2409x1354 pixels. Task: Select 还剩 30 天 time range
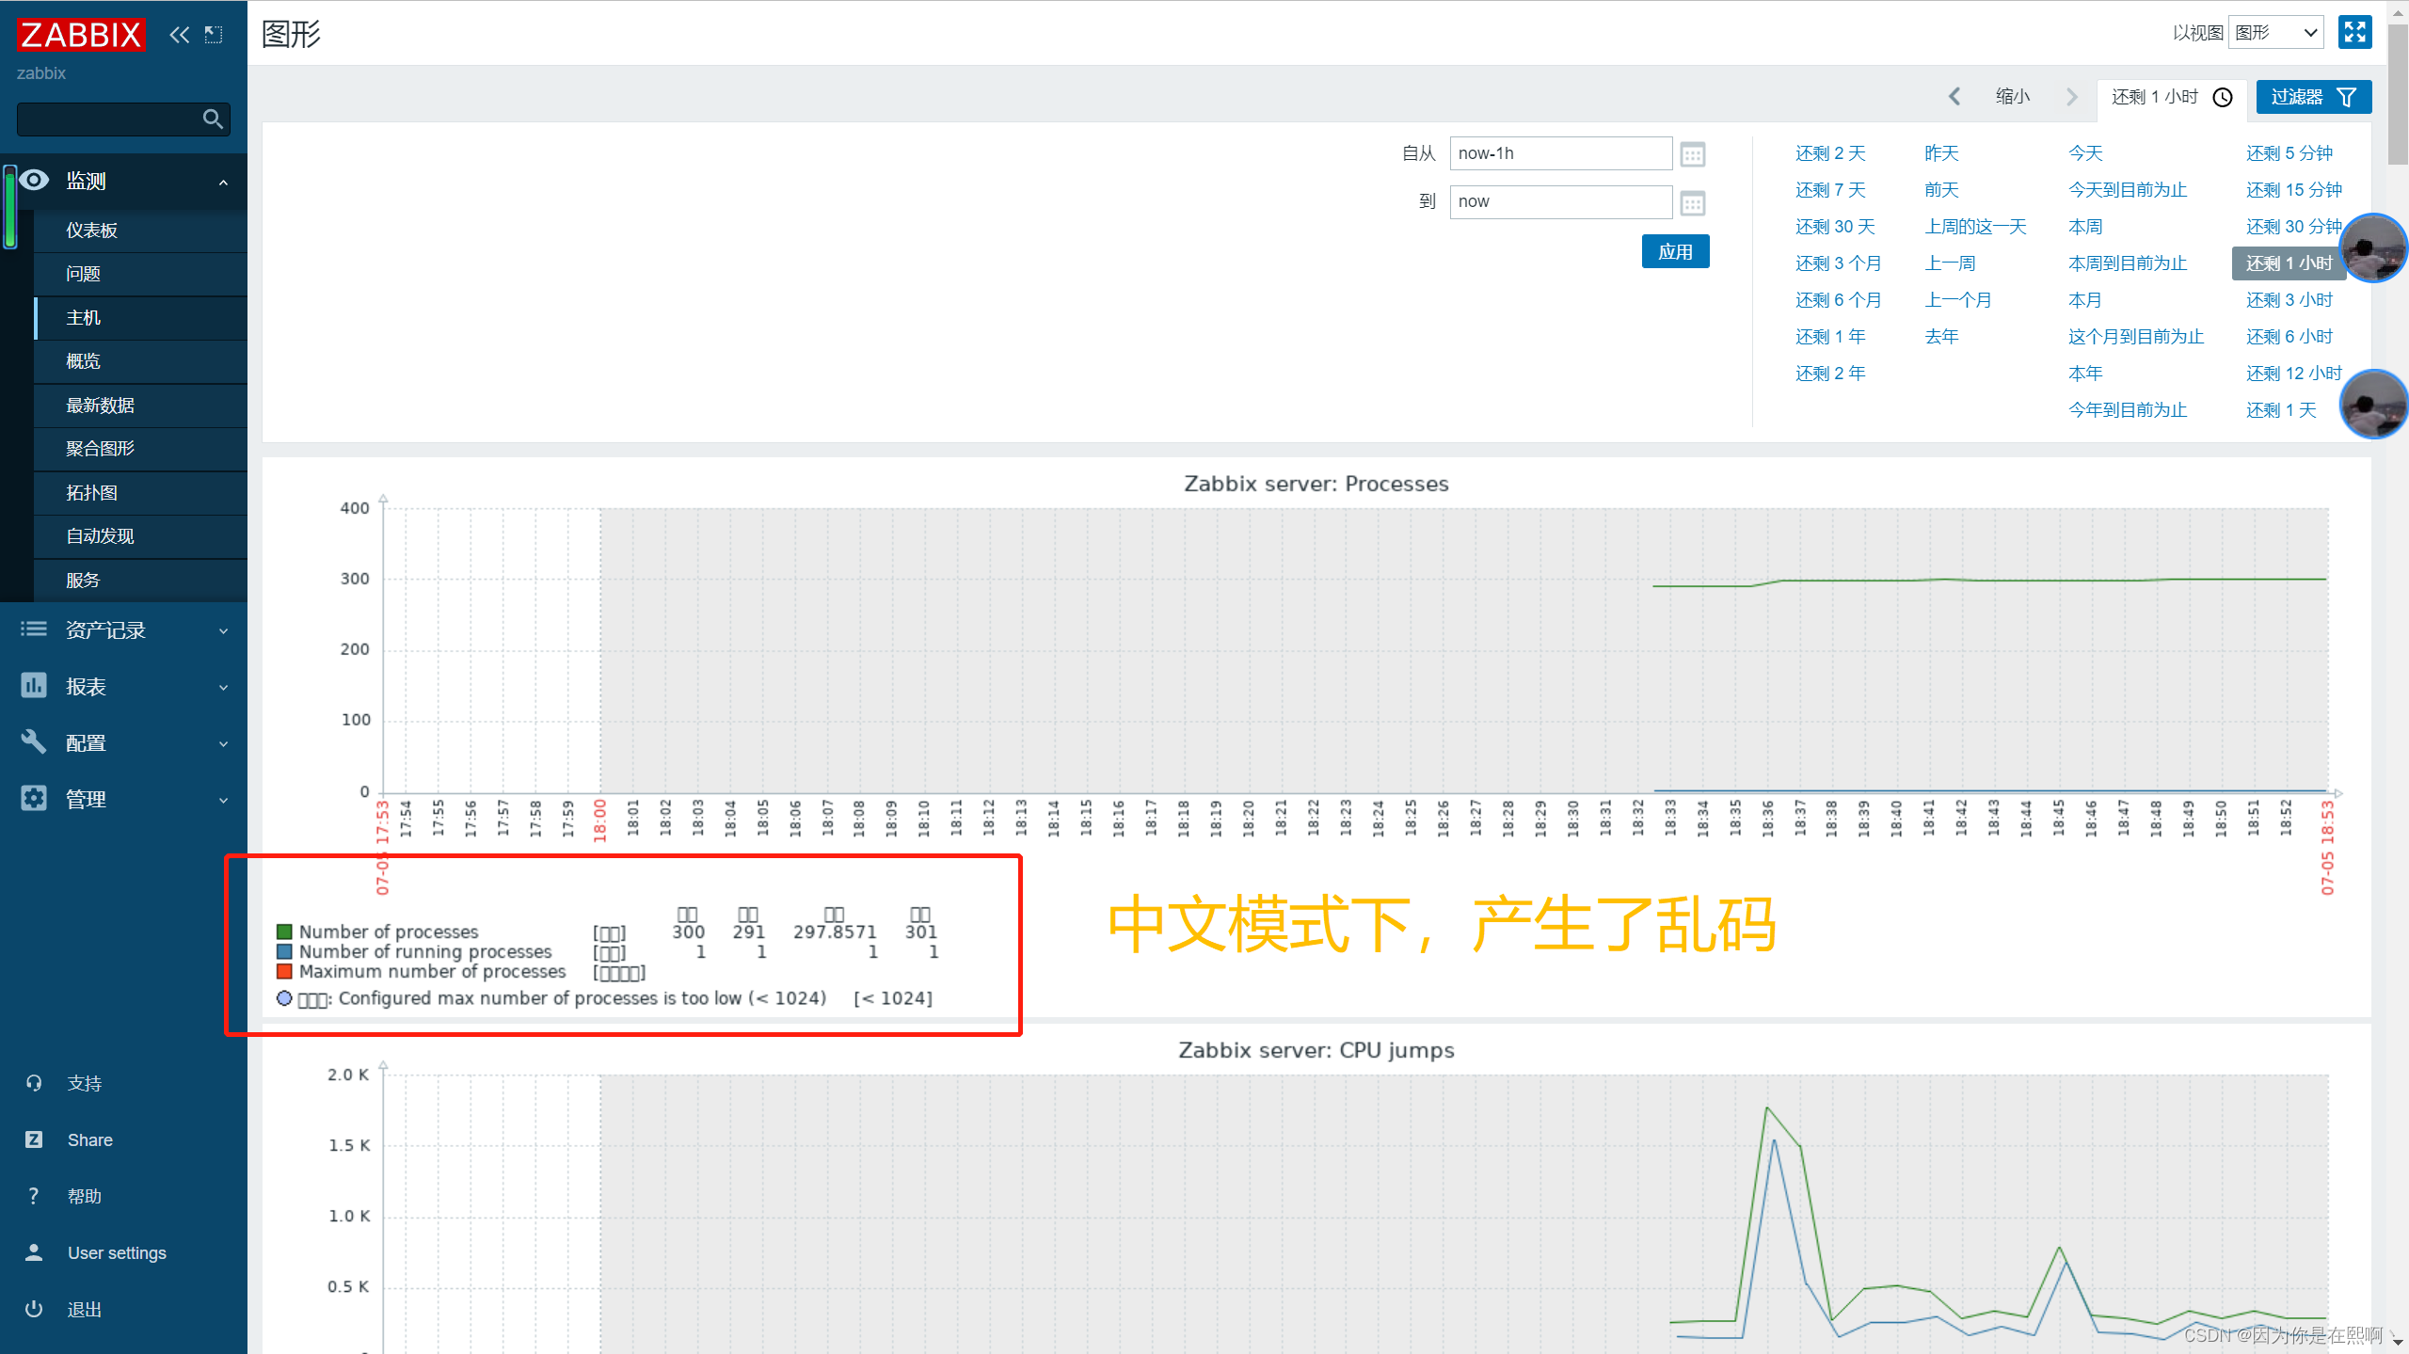click(1834, 227)
